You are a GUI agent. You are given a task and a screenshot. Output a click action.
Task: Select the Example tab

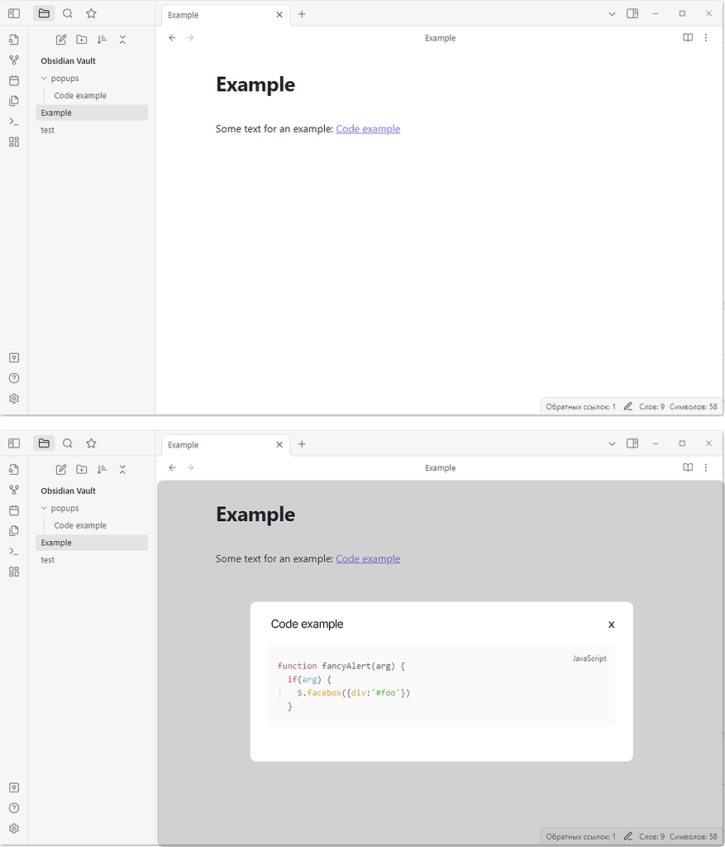[x=182, y=14]
